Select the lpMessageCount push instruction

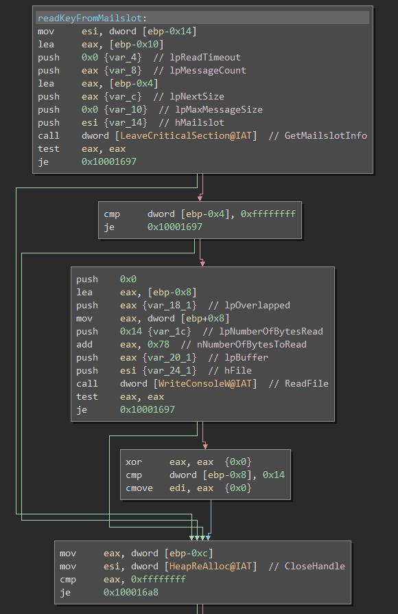pos(141,71)
